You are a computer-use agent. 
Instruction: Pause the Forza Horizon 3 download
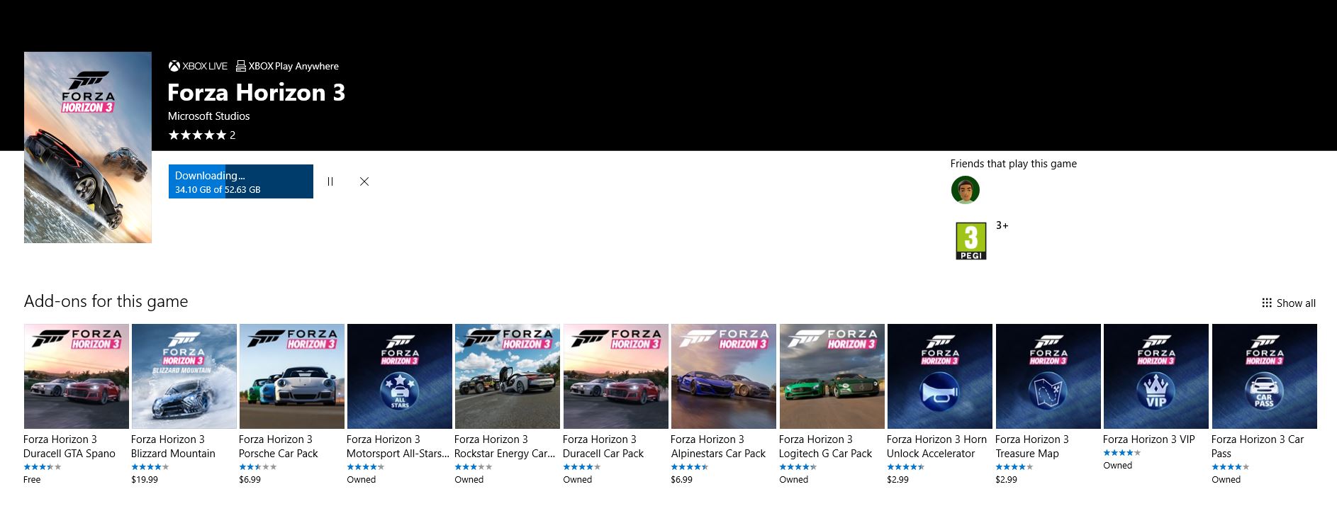pos(330,181)
